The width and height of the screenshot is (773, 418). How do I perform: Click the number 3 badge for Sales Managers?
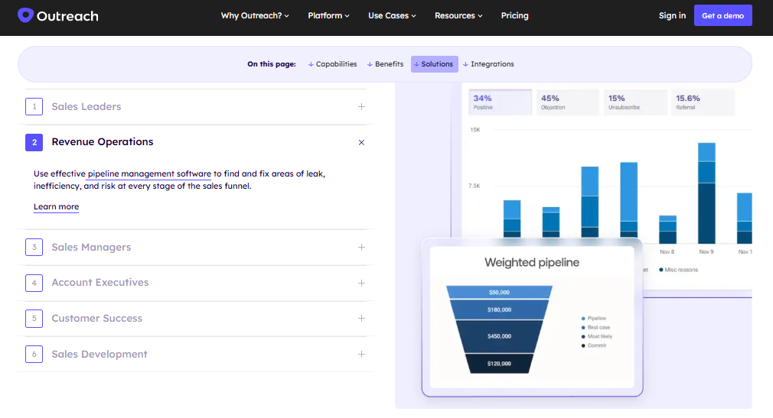pos(34,247)
